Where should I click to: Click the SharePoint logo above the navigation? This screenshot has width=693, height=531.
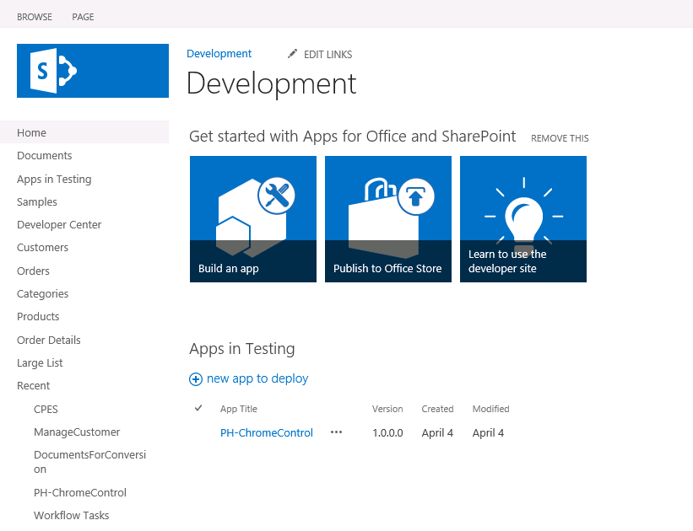(92, 72)
